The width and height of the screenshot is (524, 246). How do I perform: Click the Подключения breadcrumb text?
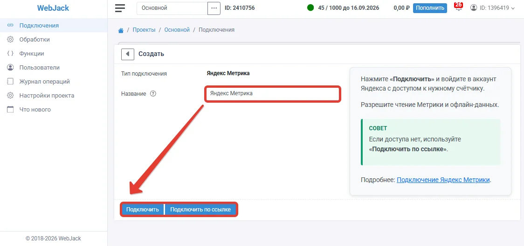(217, 30)
